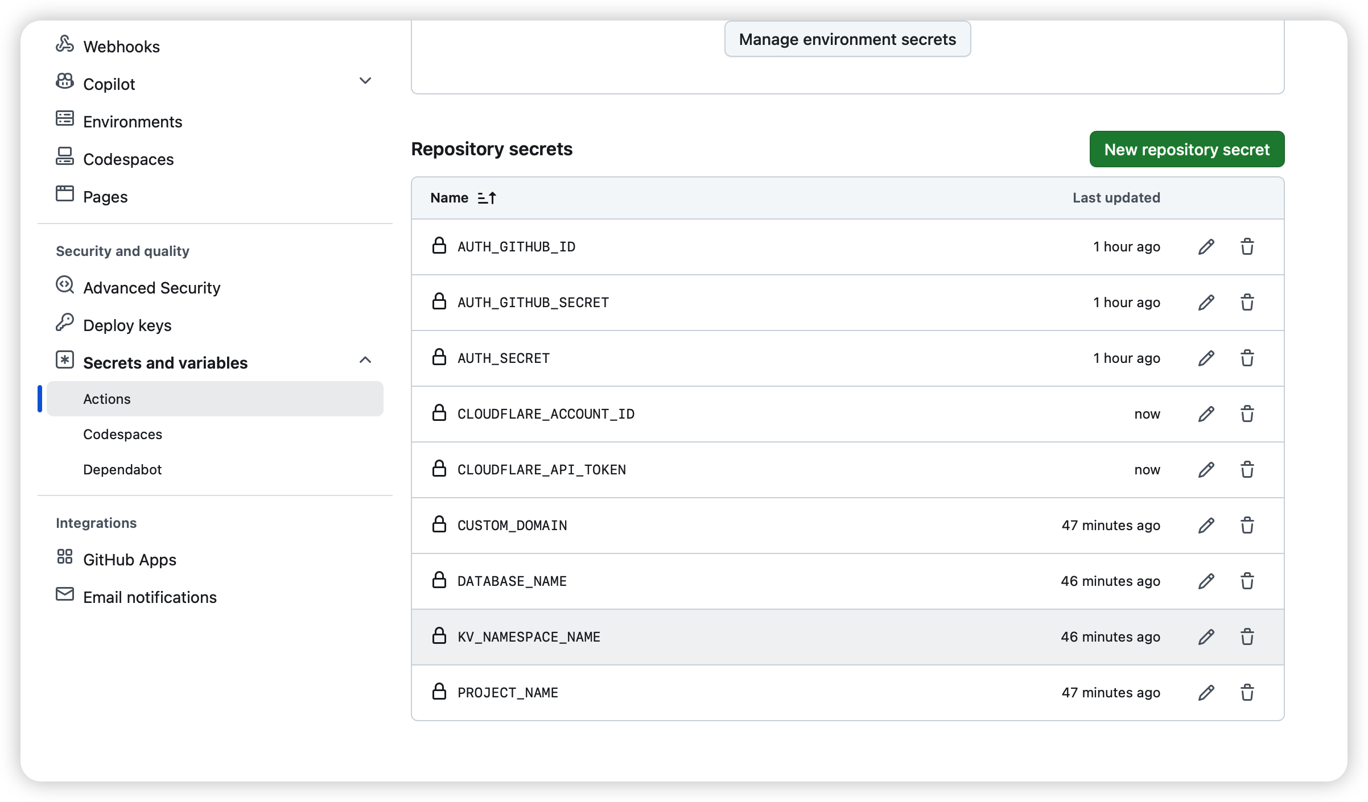Collapse Secrets and variables section chevron
This screenshot has height=802, width=1368.
(365, 360)
